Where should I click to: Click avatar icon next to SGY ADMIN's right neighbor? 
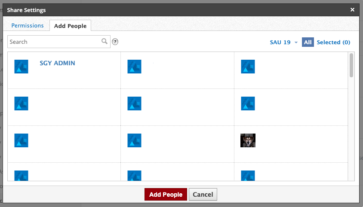135,67
